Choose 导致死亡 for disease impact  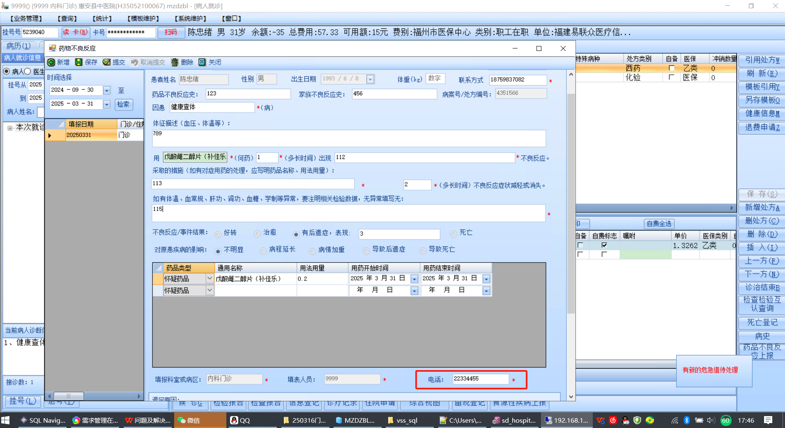[x=423, y=251]
